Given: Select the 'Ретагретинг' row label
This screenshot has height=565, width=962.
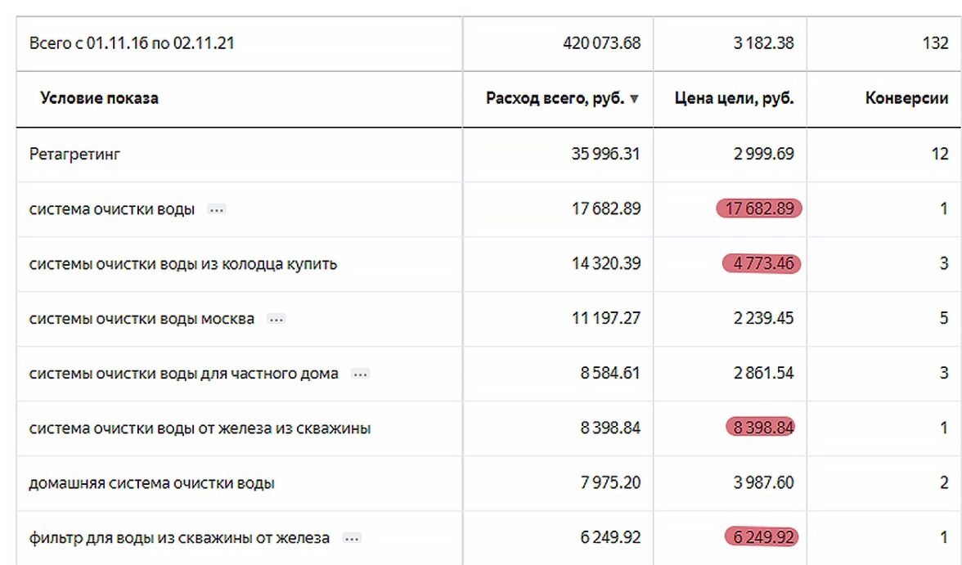Looking at the screenshot, I should click(74, 154).
